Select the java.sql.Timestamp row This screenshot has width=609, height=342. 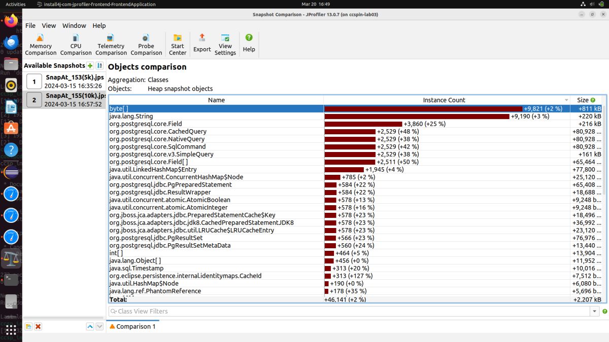click(355, 268)
